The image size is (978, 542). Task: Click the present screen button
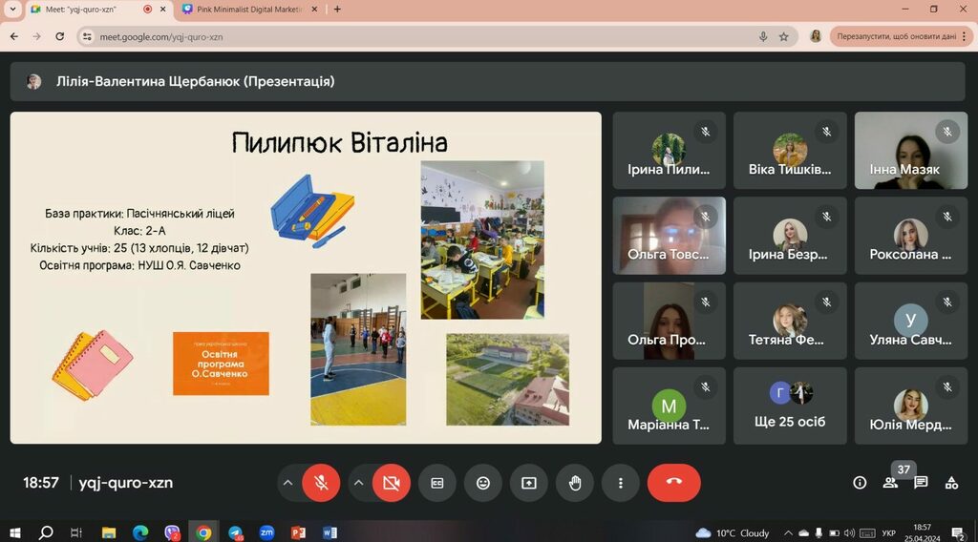[x=529, y=483]
